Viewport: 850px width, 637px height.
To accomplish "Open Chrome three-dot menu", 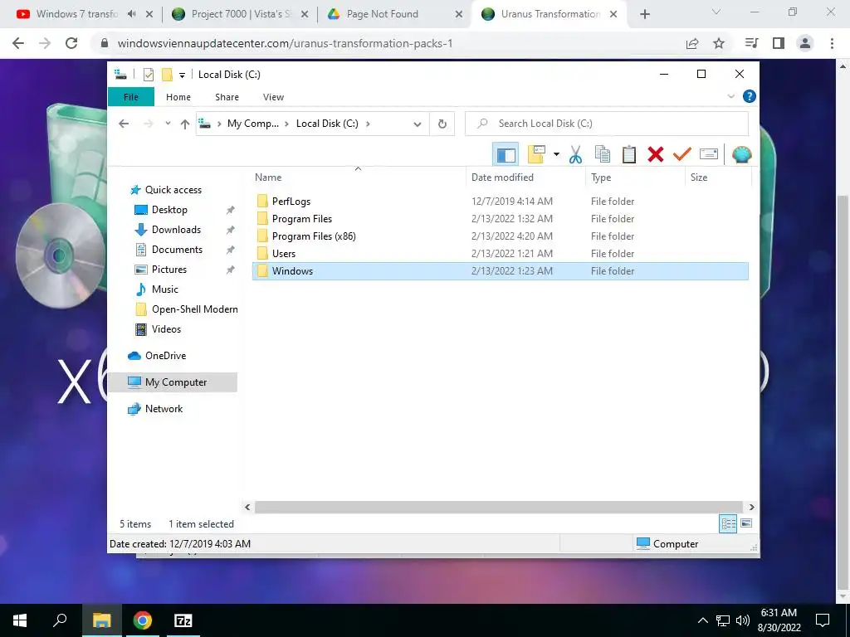I will click(832, 43).
